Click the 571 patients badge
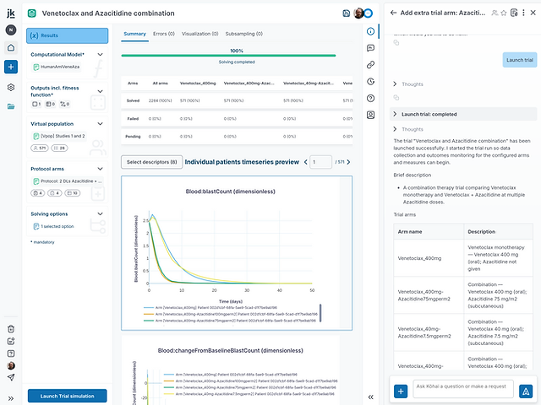 [x=40, y=148]
